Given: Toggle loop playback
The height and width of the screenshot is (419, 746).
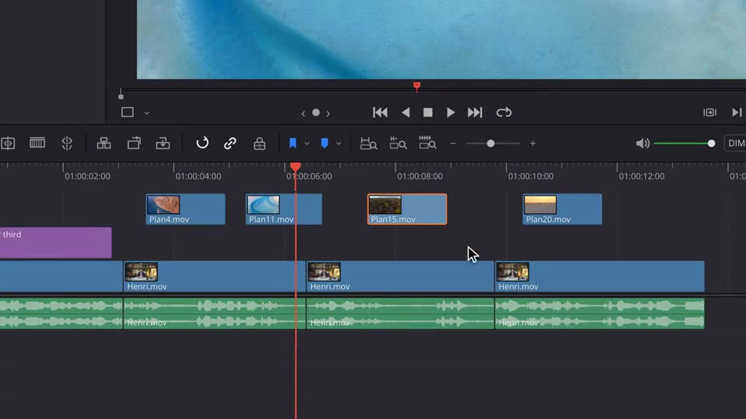Looking at the screenshot, I should pyautogui.click(x=504, y=113).
